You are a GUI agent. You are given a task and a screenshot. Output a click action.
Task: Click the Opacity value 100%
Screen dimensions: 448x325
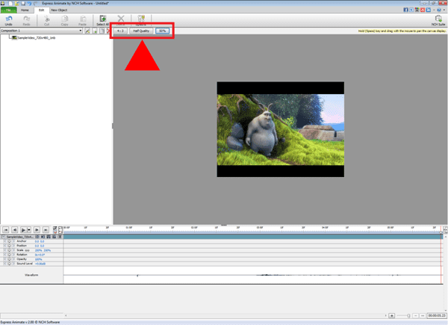click(39, 259)
